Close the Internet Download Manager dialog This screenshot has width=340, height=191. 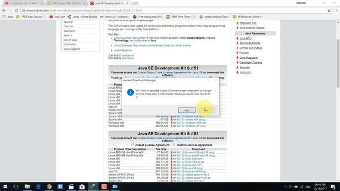coord(215,80)
